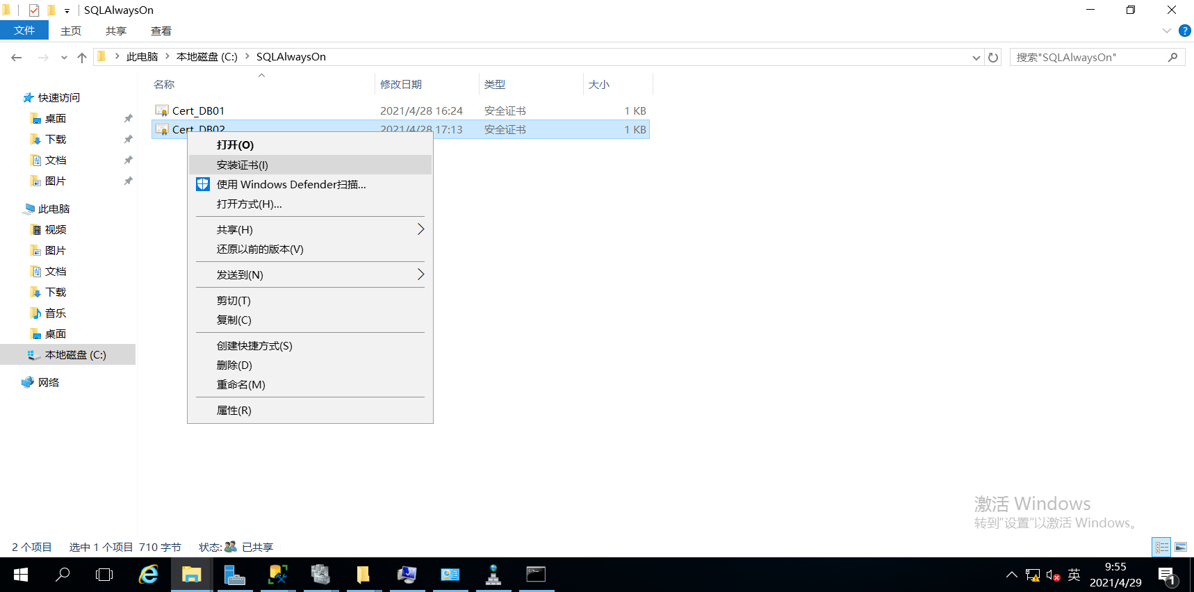This screenshot has width=1194, height=592.
Task: Open Task View on the taskbar
Action: [104, 575]
